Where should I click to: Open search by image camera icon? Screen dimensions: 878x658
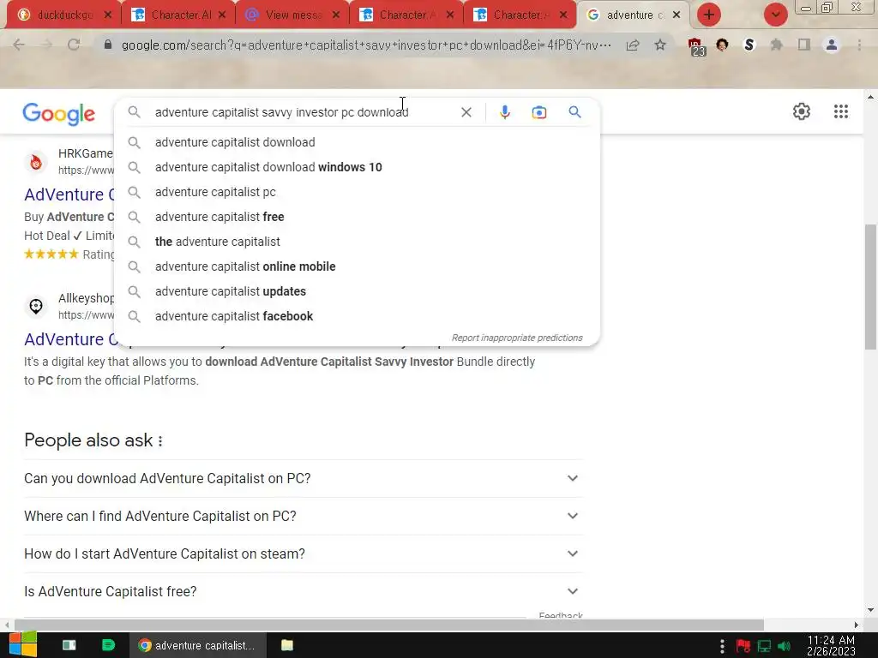(x=538, y=112)
